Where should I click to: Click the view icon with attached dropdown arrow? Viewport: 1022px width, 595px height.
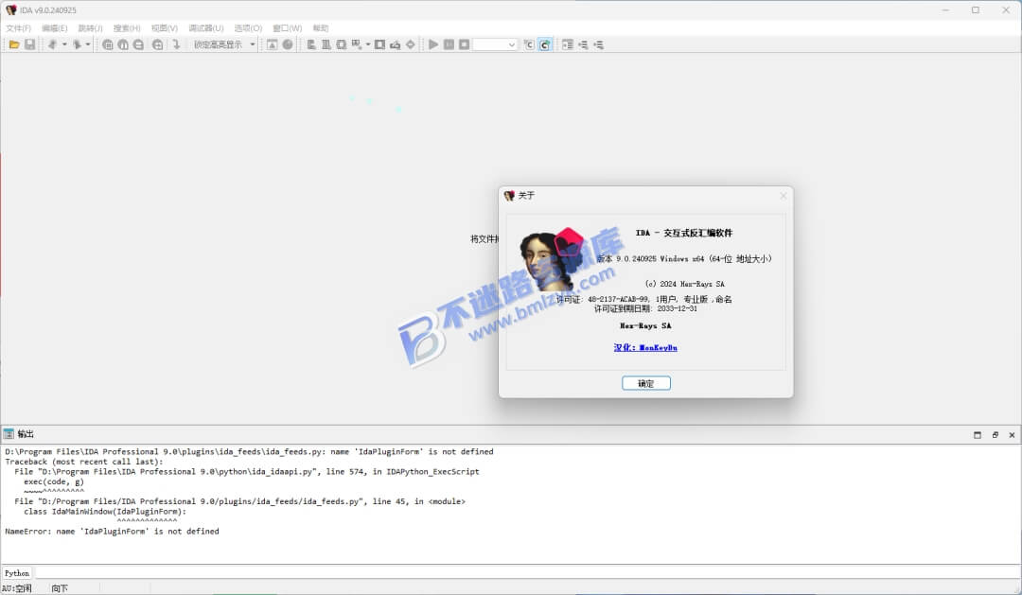[357, 45]
